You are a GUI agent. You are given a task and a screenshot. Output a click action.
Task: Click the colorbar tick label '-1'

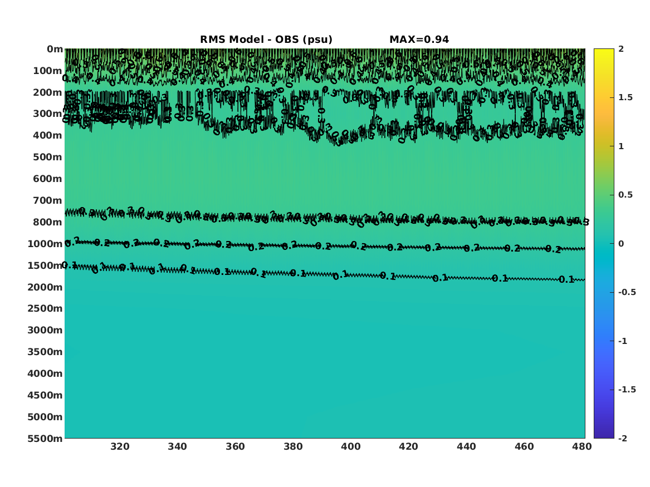623,341
